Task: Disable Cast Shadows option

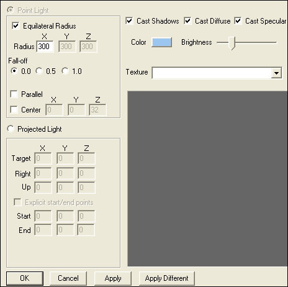Action: coord(129,21)
